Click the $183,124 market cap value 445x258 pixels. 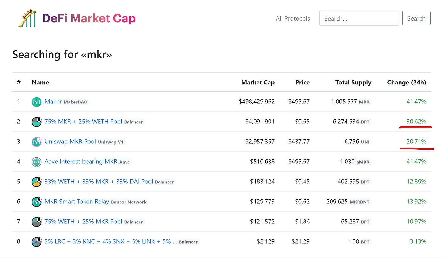pos(262,182)
